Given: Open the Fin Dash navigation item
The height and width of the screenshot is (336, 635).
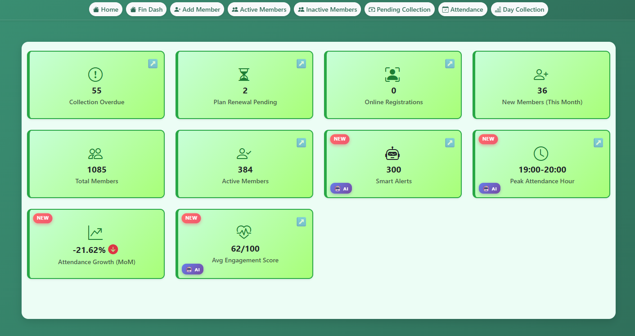Looking at the screenshot, I should point(146,9).
